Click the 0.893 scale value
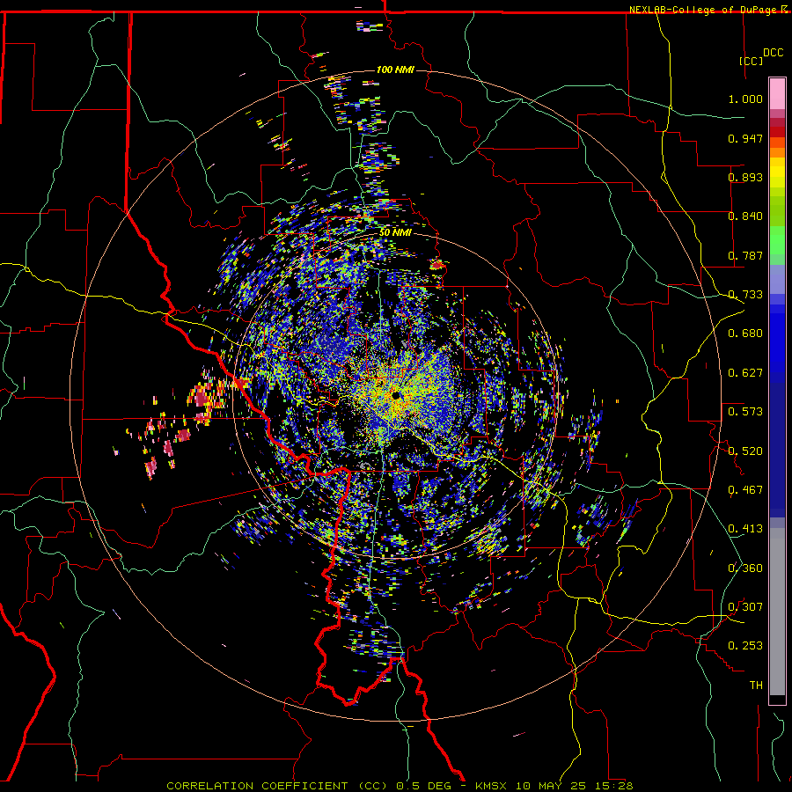 pyautogui.click(x=745, y=177)
